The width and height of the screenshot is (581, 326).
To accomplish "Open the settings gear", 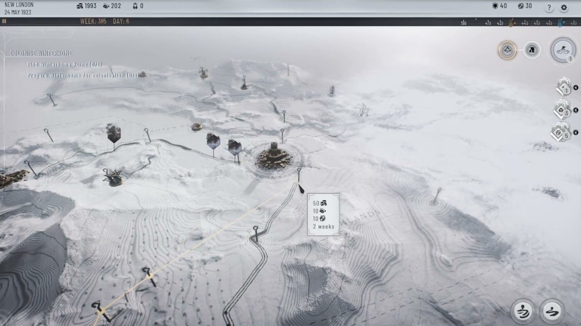I will (564, 7).
